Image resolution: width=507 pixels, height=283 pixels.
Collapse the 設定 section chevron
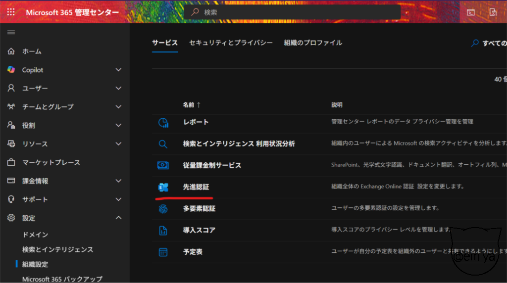pyautogui.click(x=118, y=218)
